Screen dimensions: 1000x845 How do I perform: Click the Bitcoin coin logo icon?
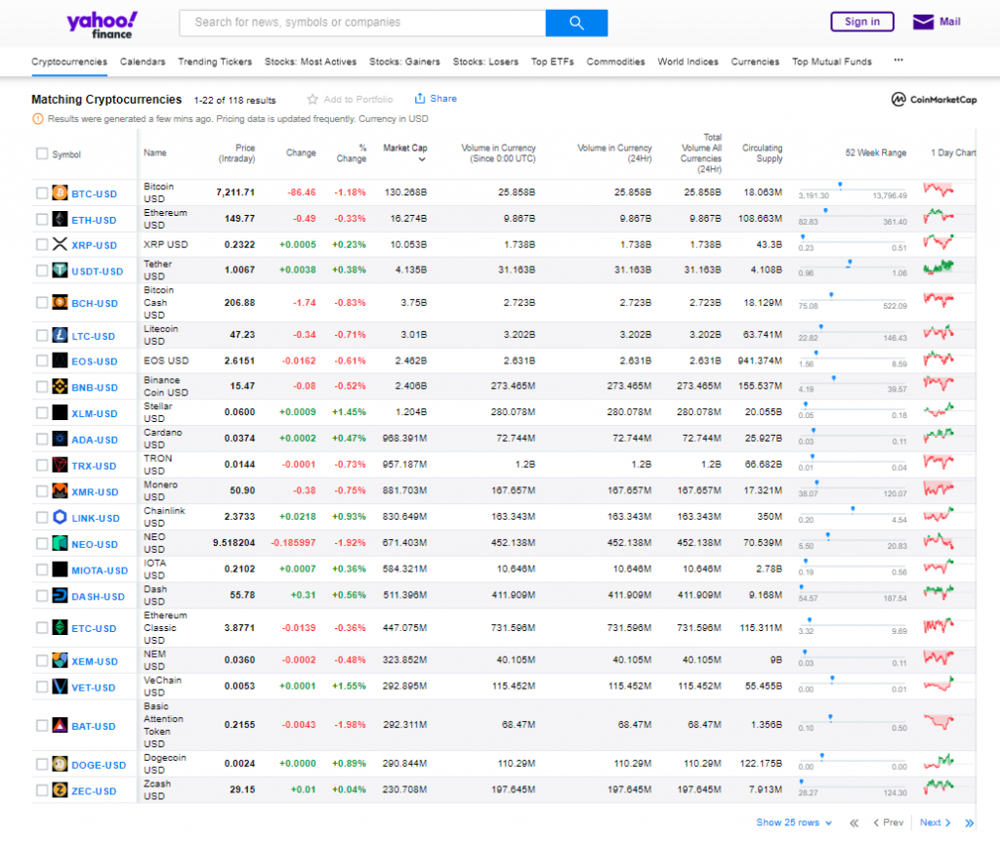coord(60,193)
